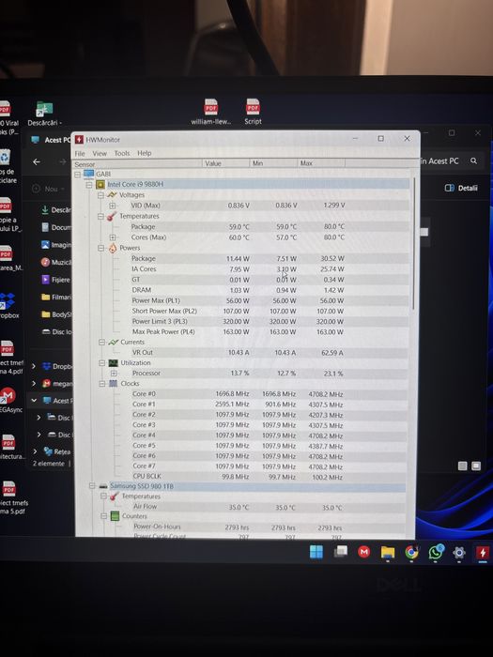The image size is (493, 657).
Task: Collapse the CPU Temperatures section
Action: 100,217
